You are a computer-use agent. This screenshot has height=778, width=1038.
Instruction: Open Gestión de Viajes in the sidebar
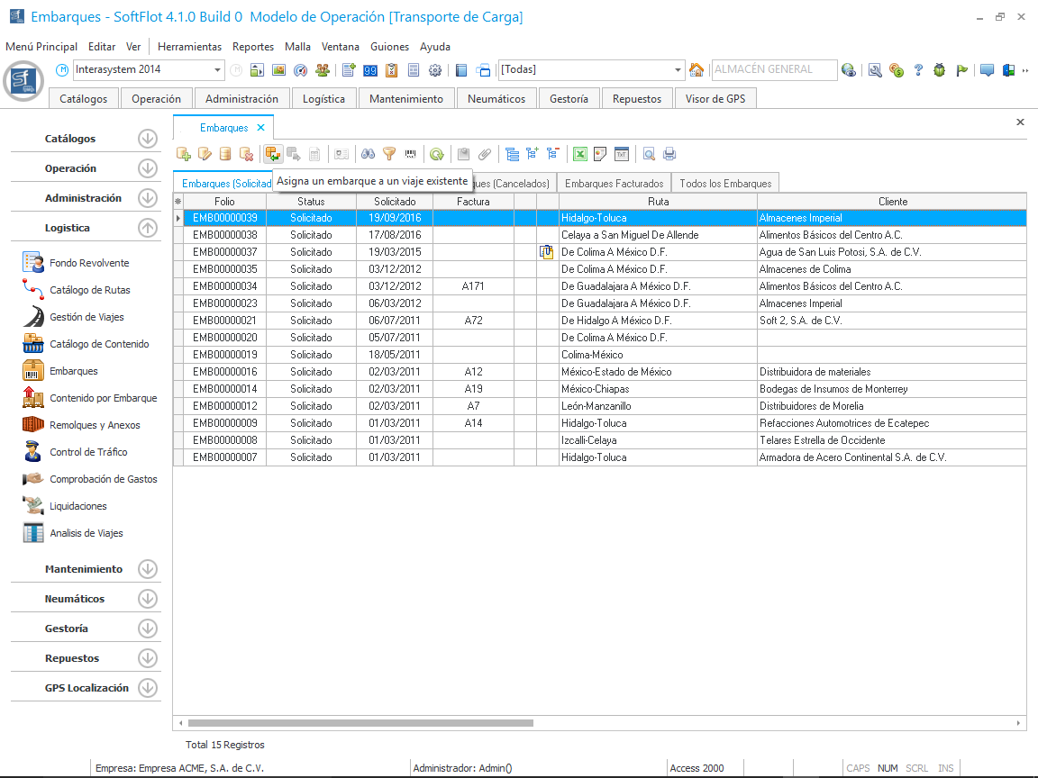coord(86,317)
